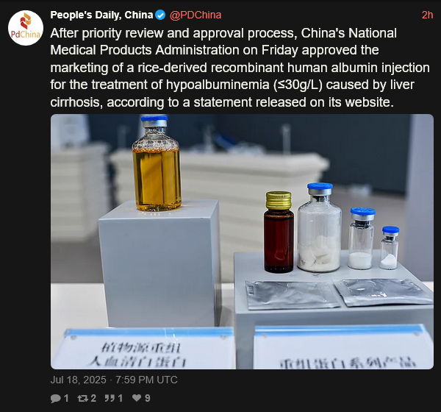This screenshot has height=412, width=441.
Task: Open the Jul 18, 2025 7:59 PM UTC date link
Action: pos(114,380)
